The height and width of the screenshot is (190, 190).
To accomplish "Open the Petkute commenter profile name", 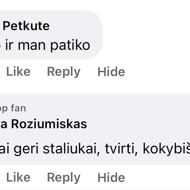I will coord(26,26).
